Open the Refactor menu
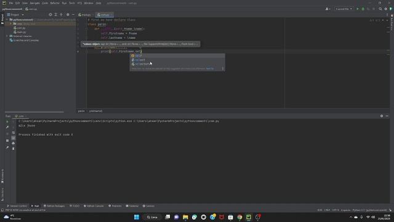The image size is (394, 222). point(55,3)
